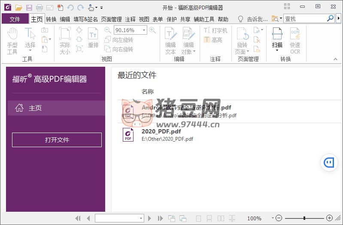
Task: Switch to the 保护 (Protect) ribbon tab
Action: pyautogui.click(x=171, y=19)
